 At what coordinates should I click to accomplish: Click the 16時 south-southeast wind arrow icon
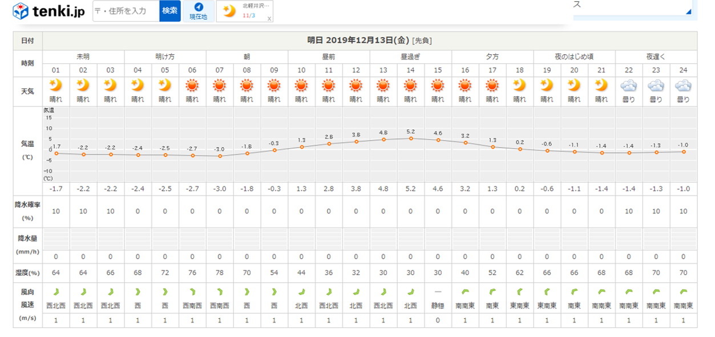465,291
